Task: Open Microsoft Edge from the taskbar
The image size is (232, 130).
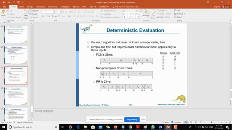Action: [78, 127]
